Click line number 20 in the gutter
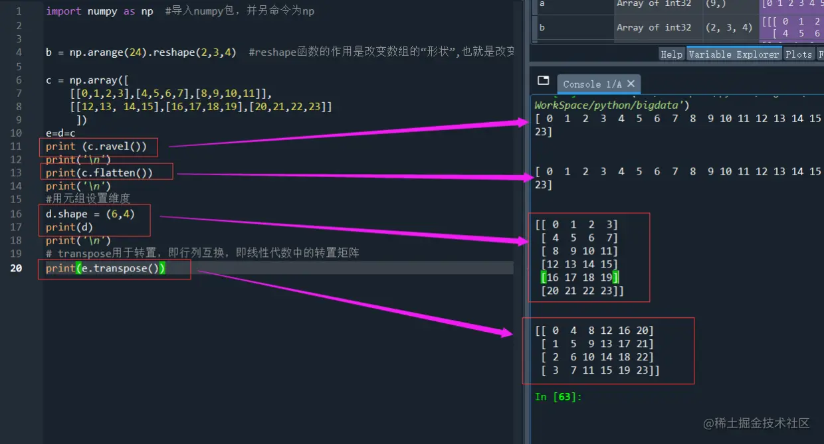Viewport: 824px width, 444px height. [16, 268]
